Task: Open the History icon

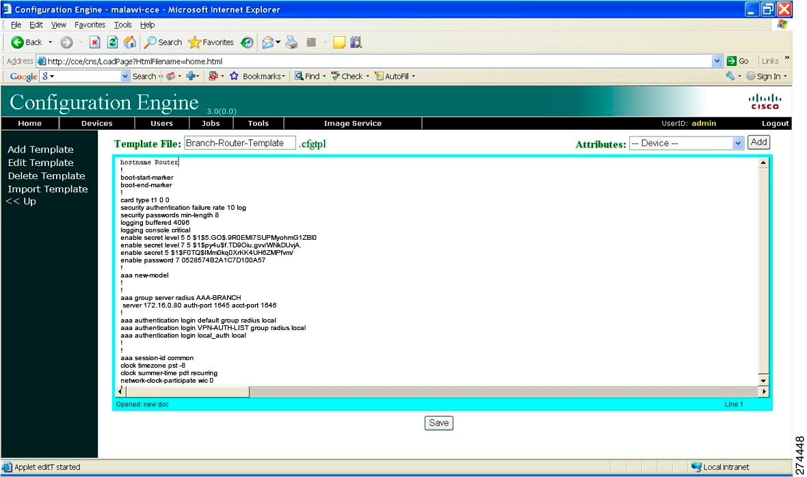Action: point(247,42)
